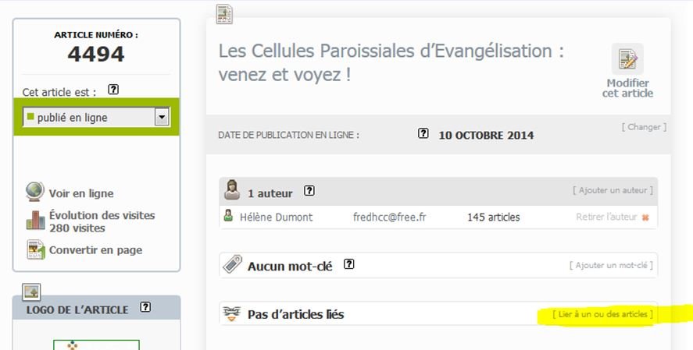Click the help icon beside Aucun mot-clé
Viewport: 693px width, 350px height.
coord(349,263)
